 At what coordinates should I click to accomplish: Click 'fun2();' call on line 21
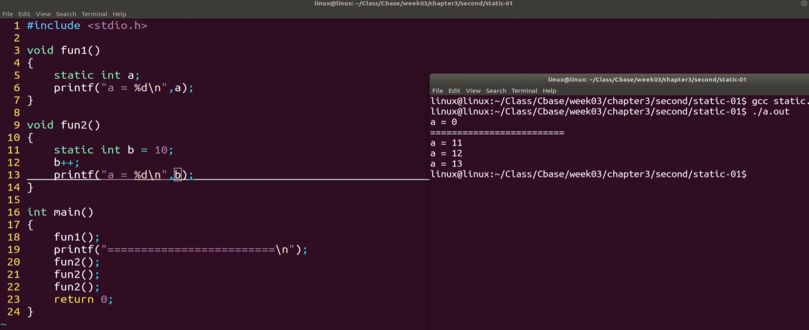[77, 275]
